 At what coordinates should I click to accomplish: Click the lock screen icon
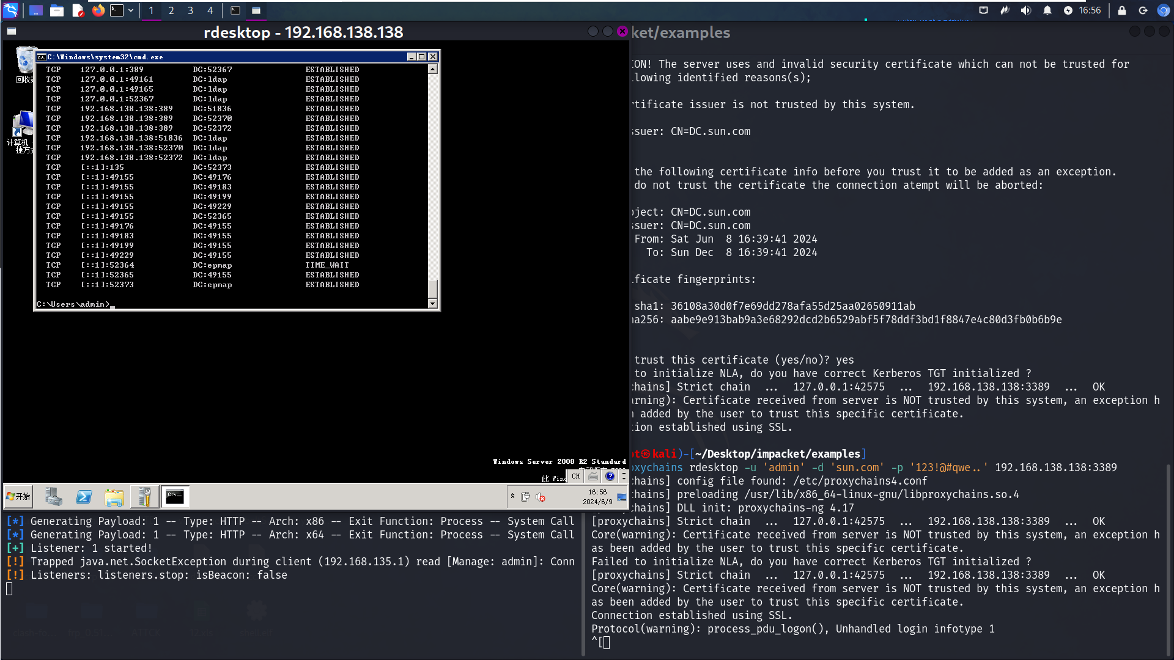coord(1122,10)
